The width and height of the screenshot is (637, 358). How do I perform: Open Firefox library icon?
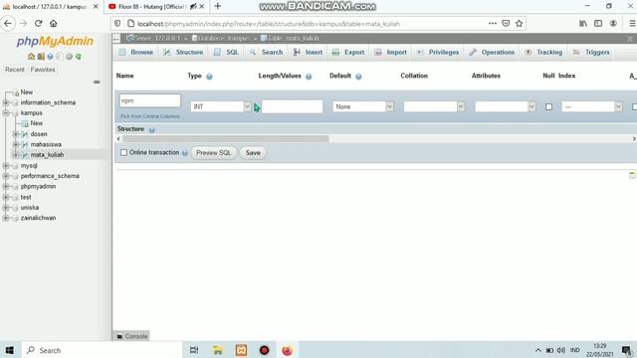(583, 24)
